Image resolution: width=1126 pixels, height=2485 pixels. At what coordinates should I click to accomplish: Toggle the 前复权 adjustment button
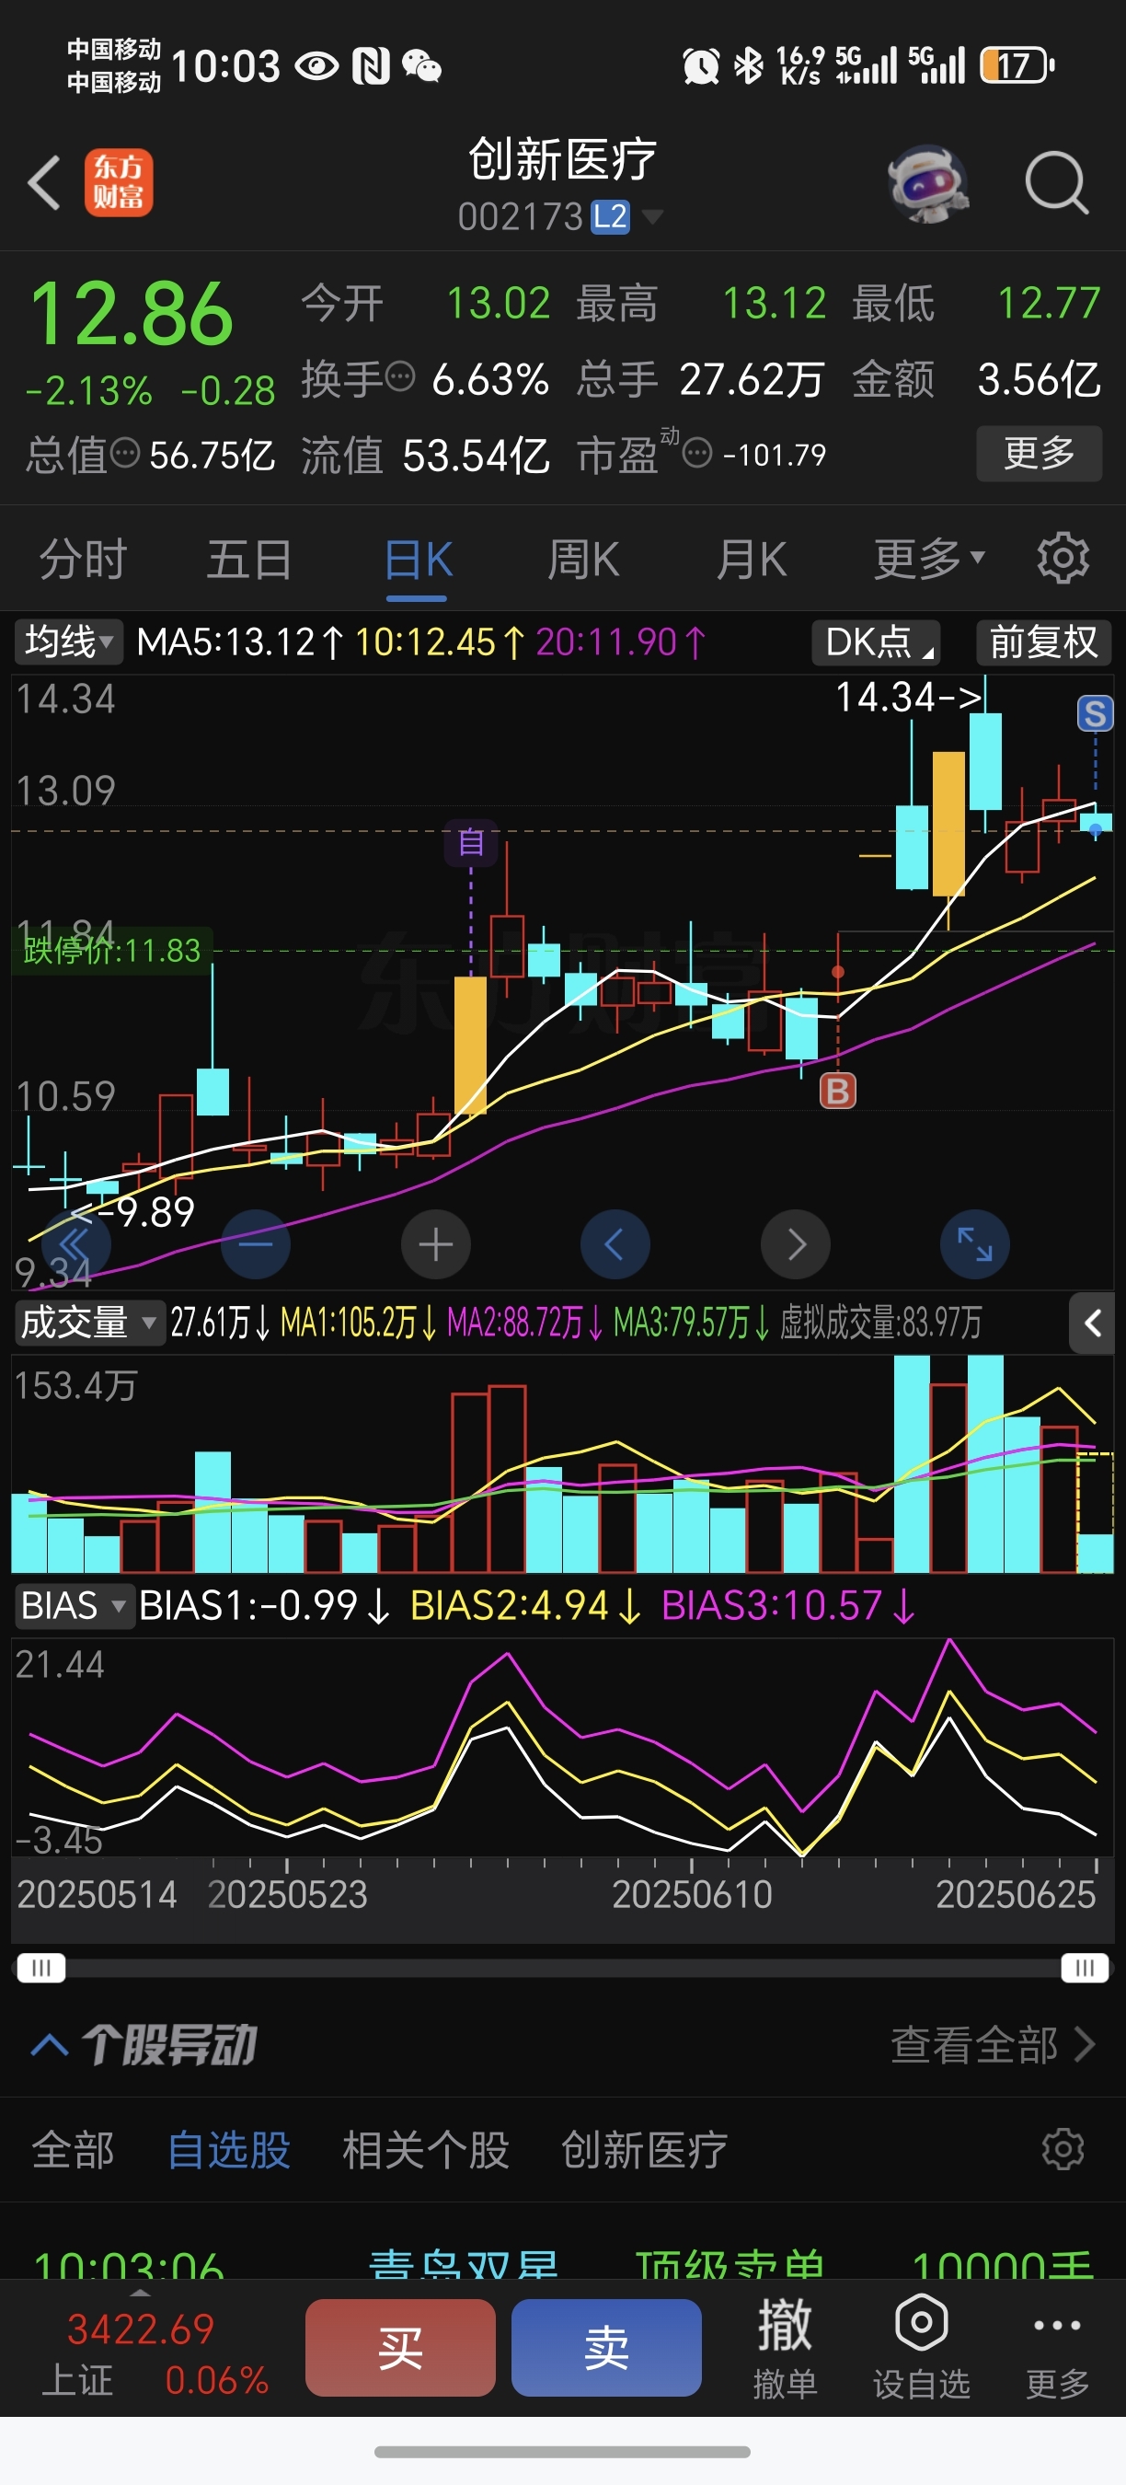click(1044, 641)
